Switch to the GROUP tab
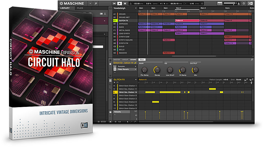 pos(125,60)
